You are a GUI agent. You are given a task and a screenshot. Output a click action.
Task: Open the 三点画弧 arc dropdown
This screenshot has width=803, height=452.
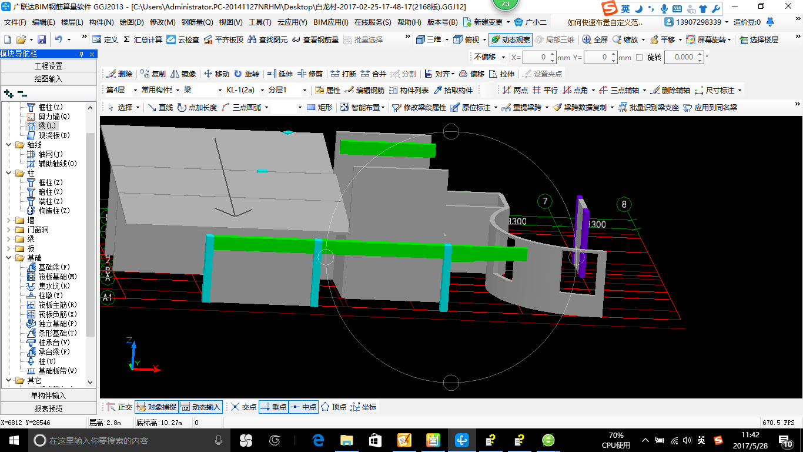click(x=266, y=107)
